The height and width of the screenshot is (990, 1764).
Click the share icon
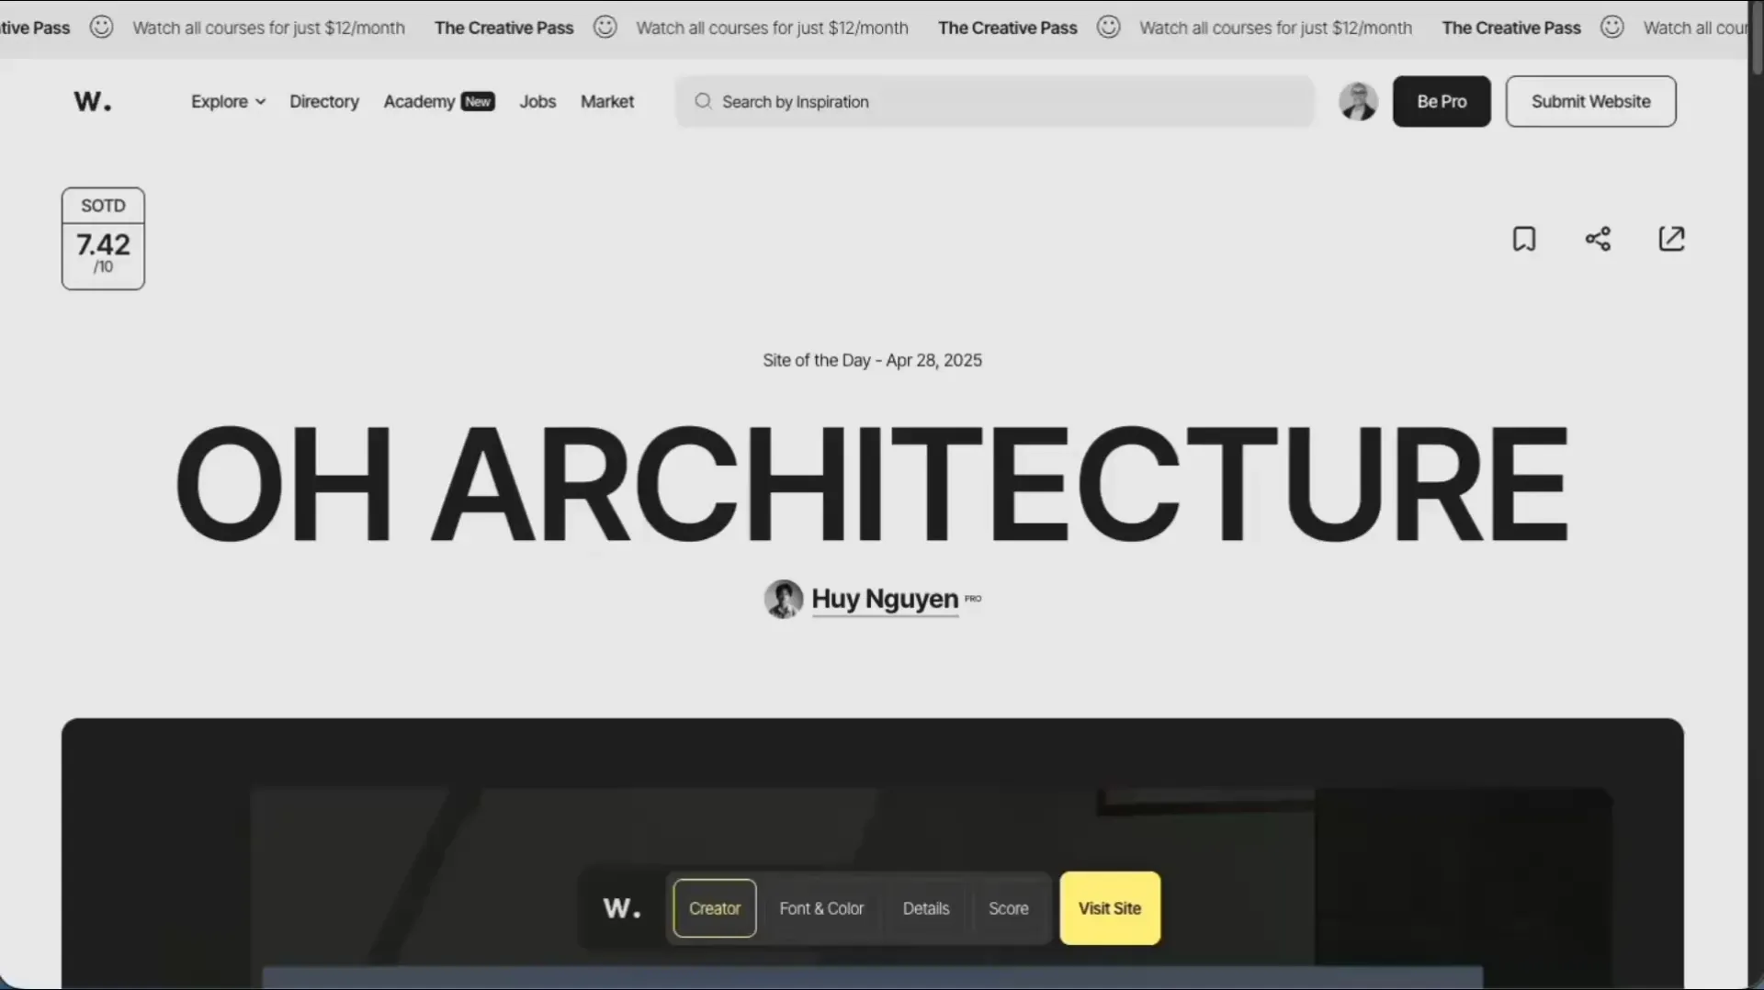pos(1598,239)
